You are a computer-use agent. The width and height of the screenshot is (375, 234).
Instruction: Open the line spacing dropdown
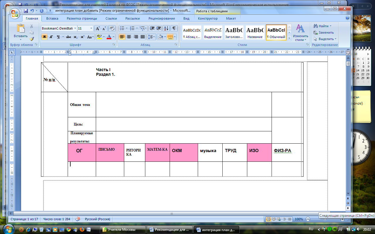click(151, 37)
